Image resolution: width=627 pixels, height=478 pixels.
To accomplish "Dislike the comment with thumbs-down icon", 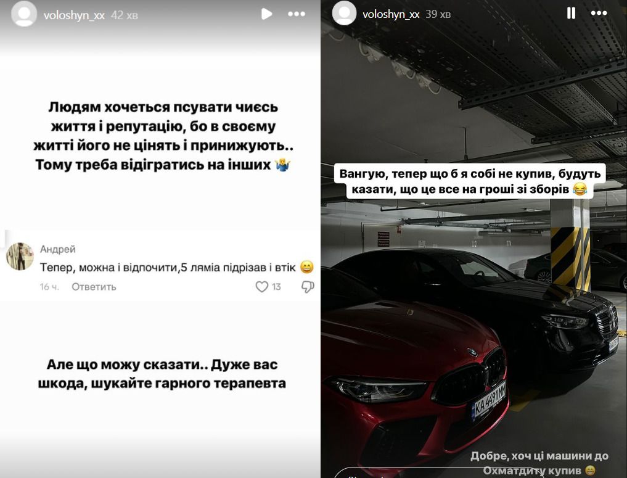I will (x=308, y=286).
